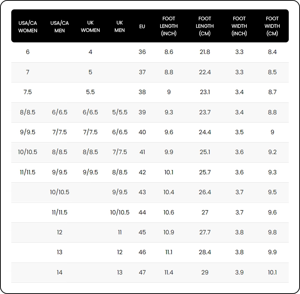Click the USA/CA WOMEN column header
Image resolution: width=300 pixels, height=294 pixels.
(28, 26)
